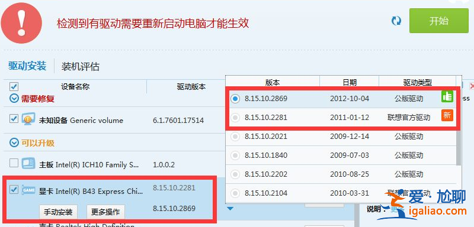Toggle the select-all checkbox beside 设备名称
Viewport: 474px width, 227px height.
click(14, 87)
